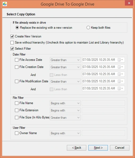Open File Name Begins with dropdown
Screen dimensions: 135x158
click(x=65, y=103)
